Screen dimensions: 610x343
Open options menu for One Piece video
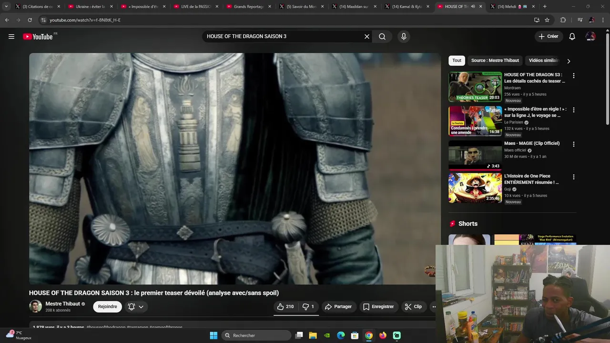point(573,177)
